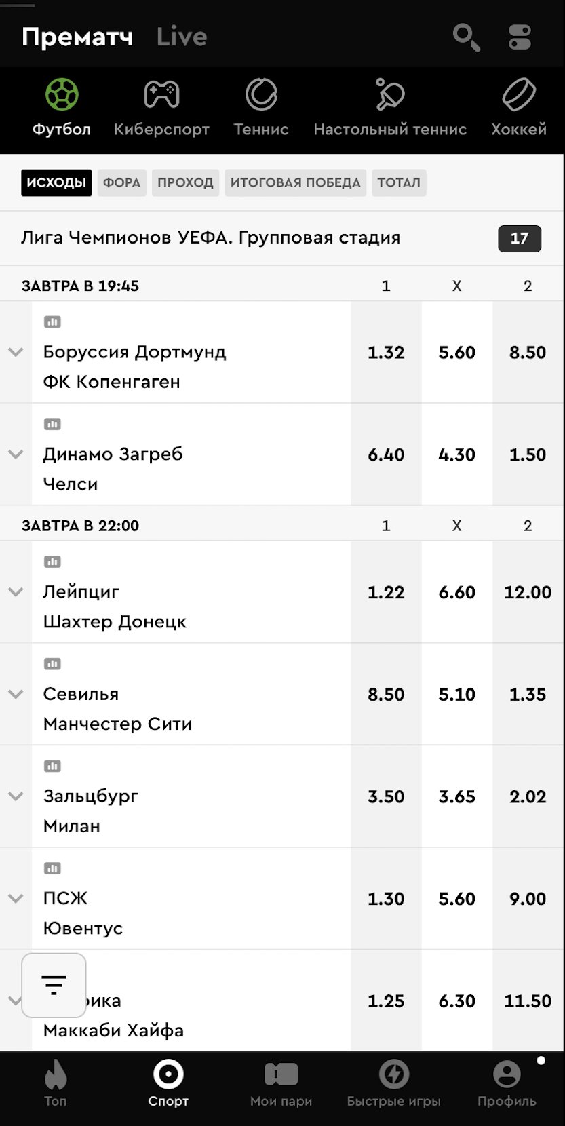565x1126 pixels.
Task: Select the ФОРА market filter
Action: point(121,182)
